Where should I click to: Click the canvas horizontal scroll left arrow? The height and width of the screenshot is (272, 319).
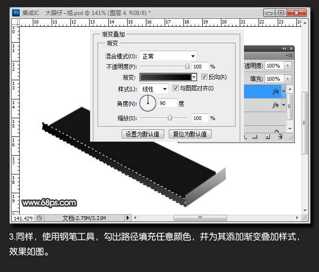pyautogui.click(x=135, y=218)
